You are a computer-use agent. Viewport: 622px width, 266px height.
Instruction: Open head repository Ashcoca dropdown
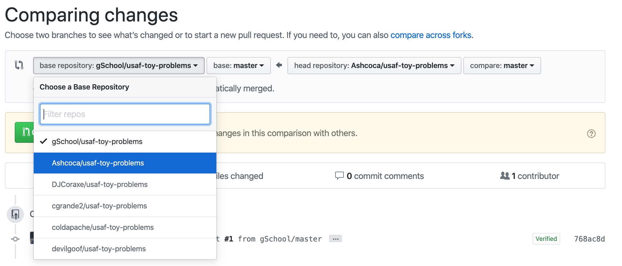pos(374,66)
